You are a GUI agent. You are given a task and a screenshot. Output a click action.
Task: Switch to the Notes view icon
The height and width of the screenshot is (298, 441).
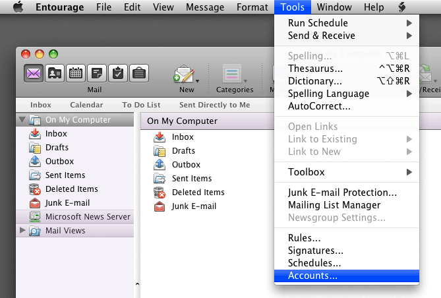pos(97,73)
